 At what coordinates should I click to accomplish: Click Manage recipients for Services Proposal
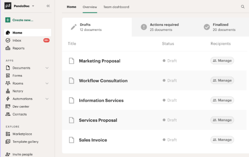click(222, 120)
